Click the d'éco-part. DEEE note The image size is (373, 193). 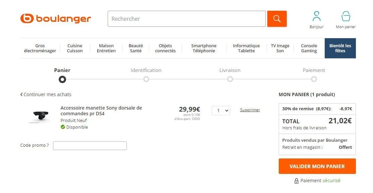coord(187,119)
